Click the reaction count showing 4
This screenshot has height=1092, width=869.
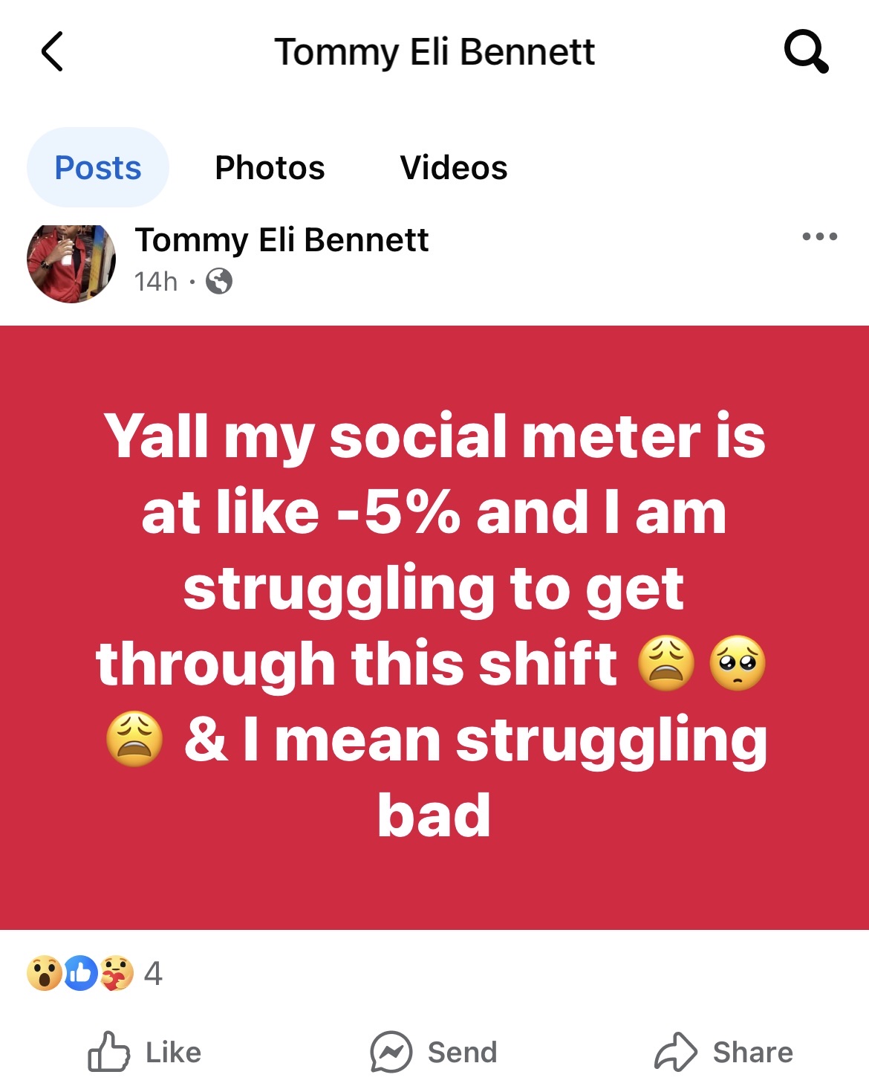(x=154, y=972)
